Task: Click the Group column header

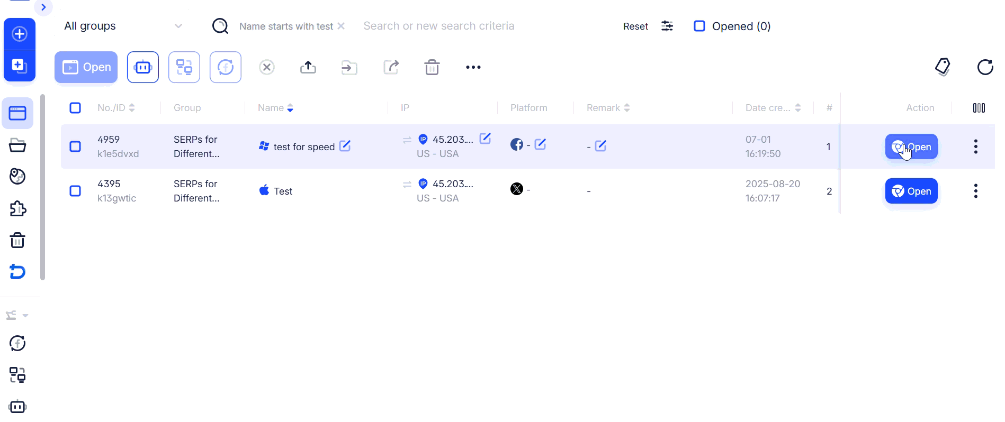Action: point(187,108)
